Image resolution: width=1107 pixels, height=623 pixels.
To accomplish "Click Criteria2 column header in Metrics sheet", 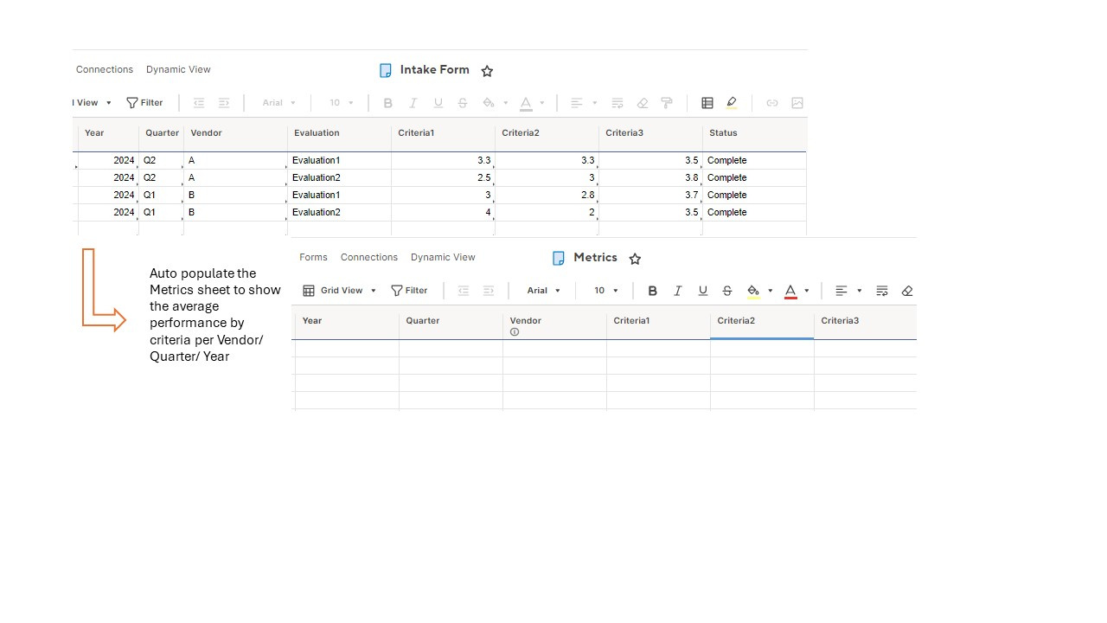I will point(762,321).
